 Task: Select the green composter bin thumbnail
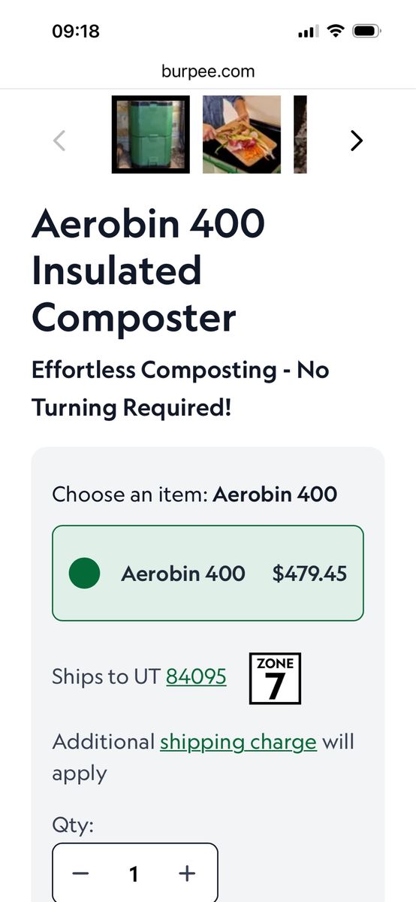point(151,135)
